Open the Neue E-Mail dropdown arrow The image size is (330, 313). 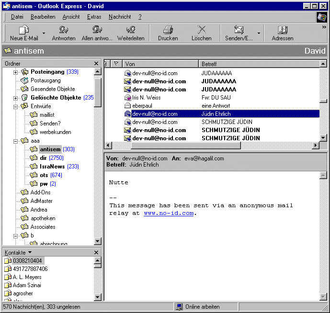tap(44, 34)
